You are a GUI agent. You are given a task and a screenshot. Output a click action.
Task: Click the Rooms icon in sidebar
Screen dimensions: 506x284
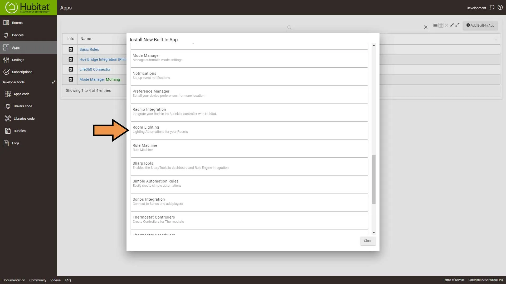[x=7, y=23]
